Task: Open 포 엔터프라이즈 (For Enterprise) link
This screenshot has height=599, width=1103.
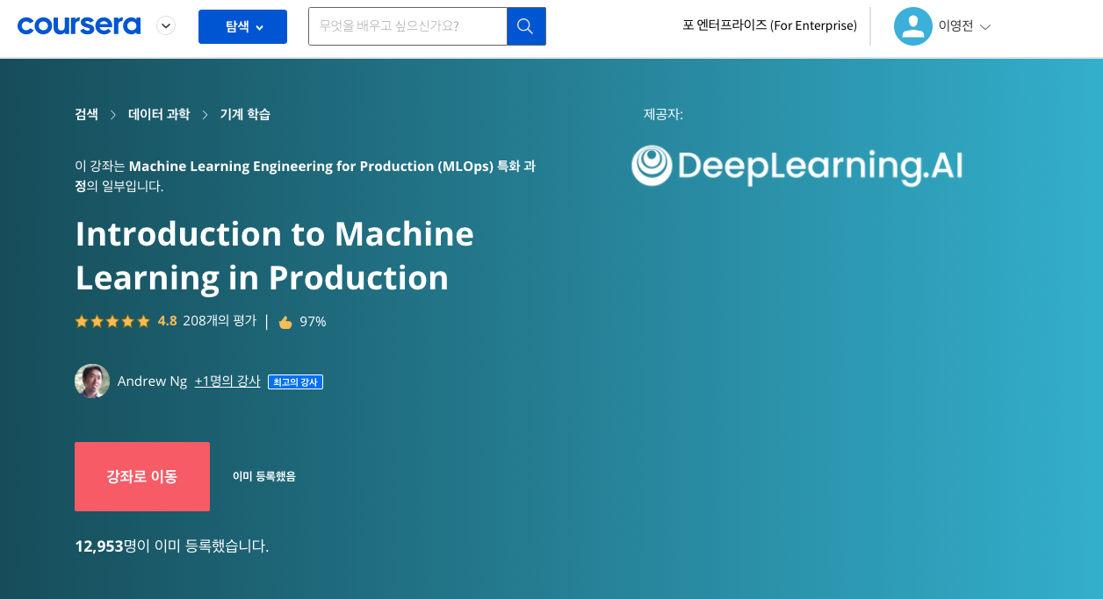Action: [x=769, y=25]
